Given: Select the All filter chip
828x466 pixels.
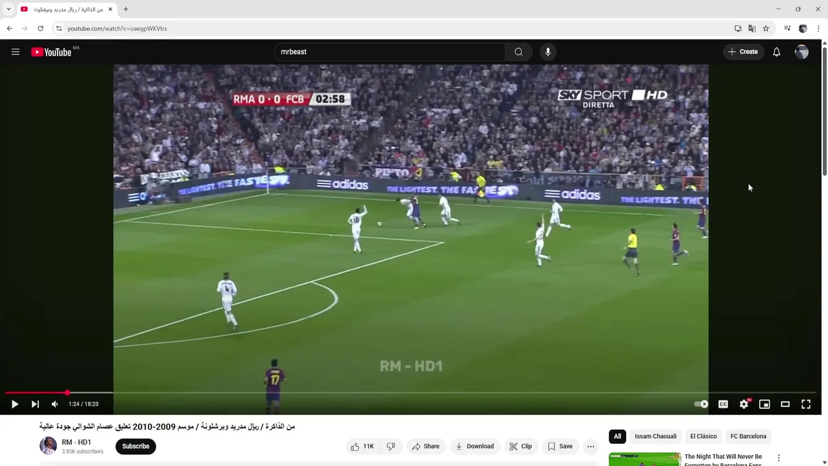Looking at the screenshot, I should click(617, 436).
